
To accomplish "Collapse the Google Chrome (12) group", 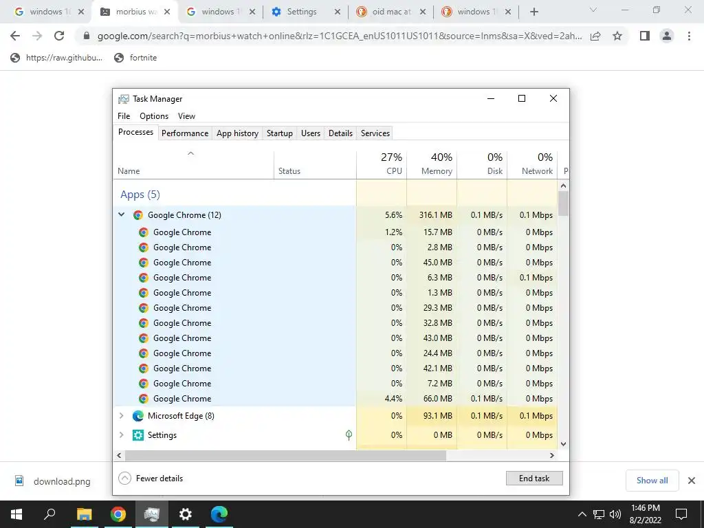I will 121,214.
